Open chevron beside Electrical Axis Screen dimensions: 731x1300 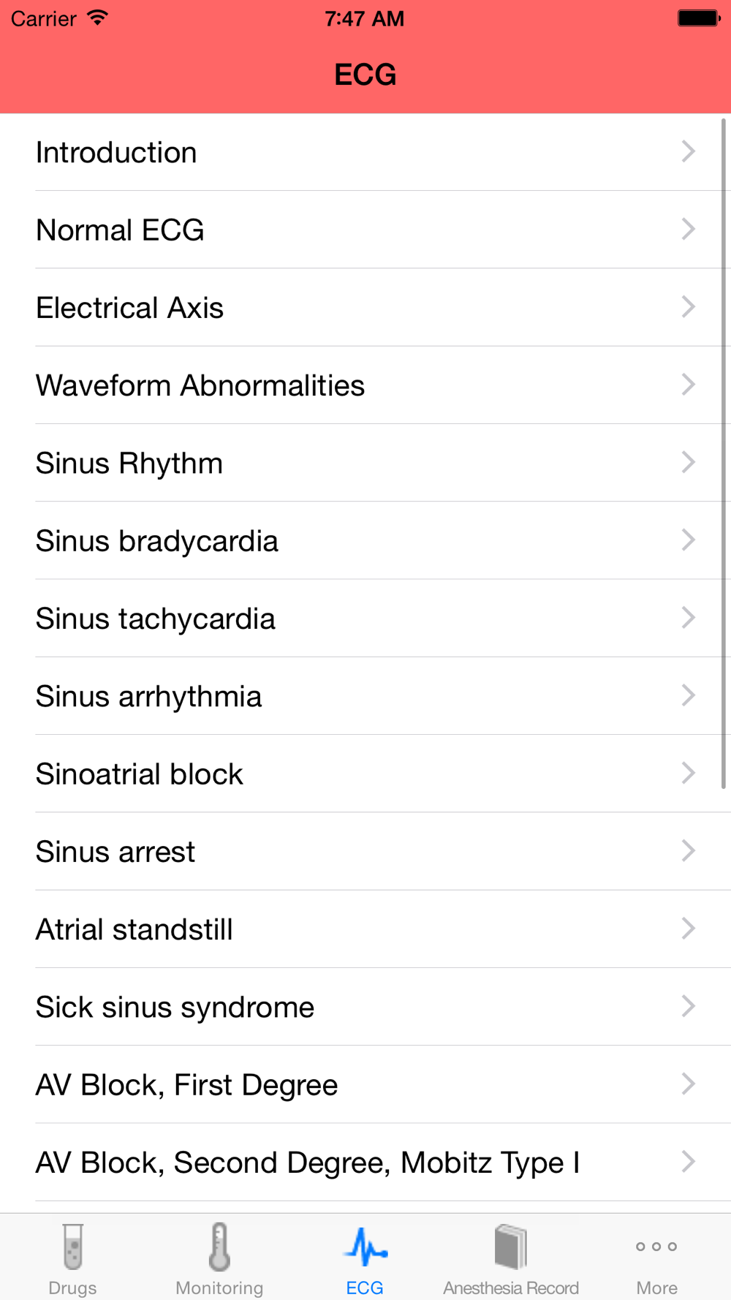pos(688,307)
